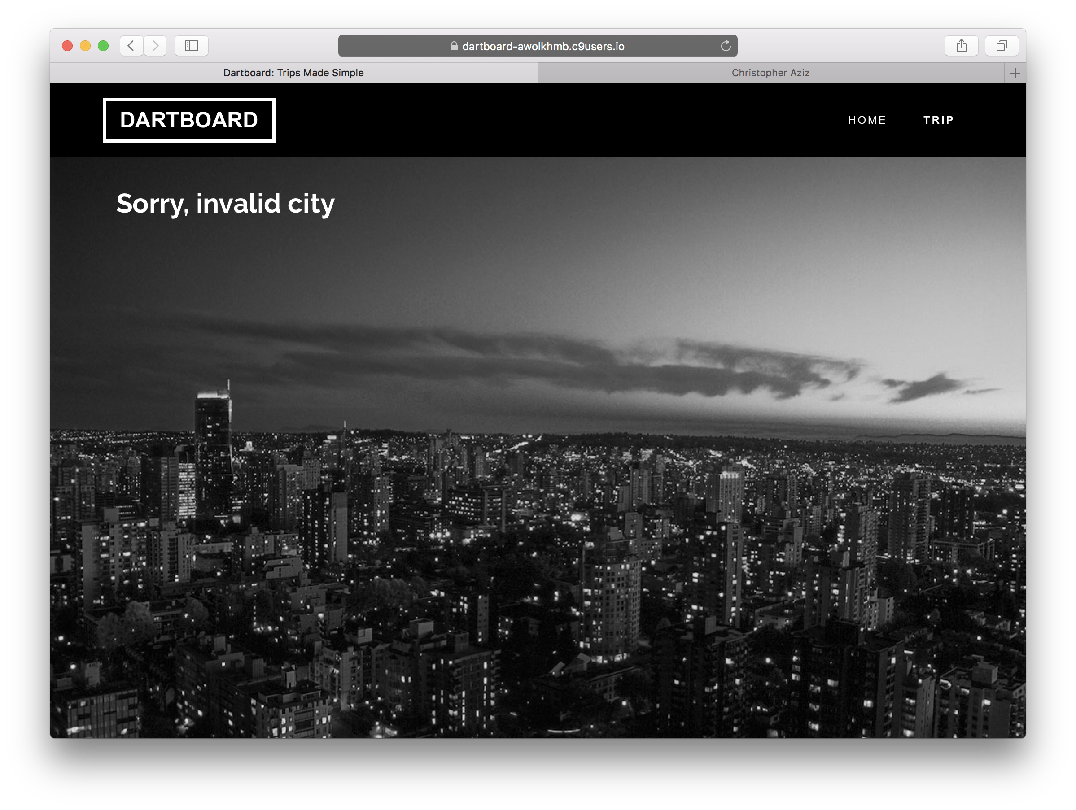Open the TRIP navigation link

[x=938, y=120]
